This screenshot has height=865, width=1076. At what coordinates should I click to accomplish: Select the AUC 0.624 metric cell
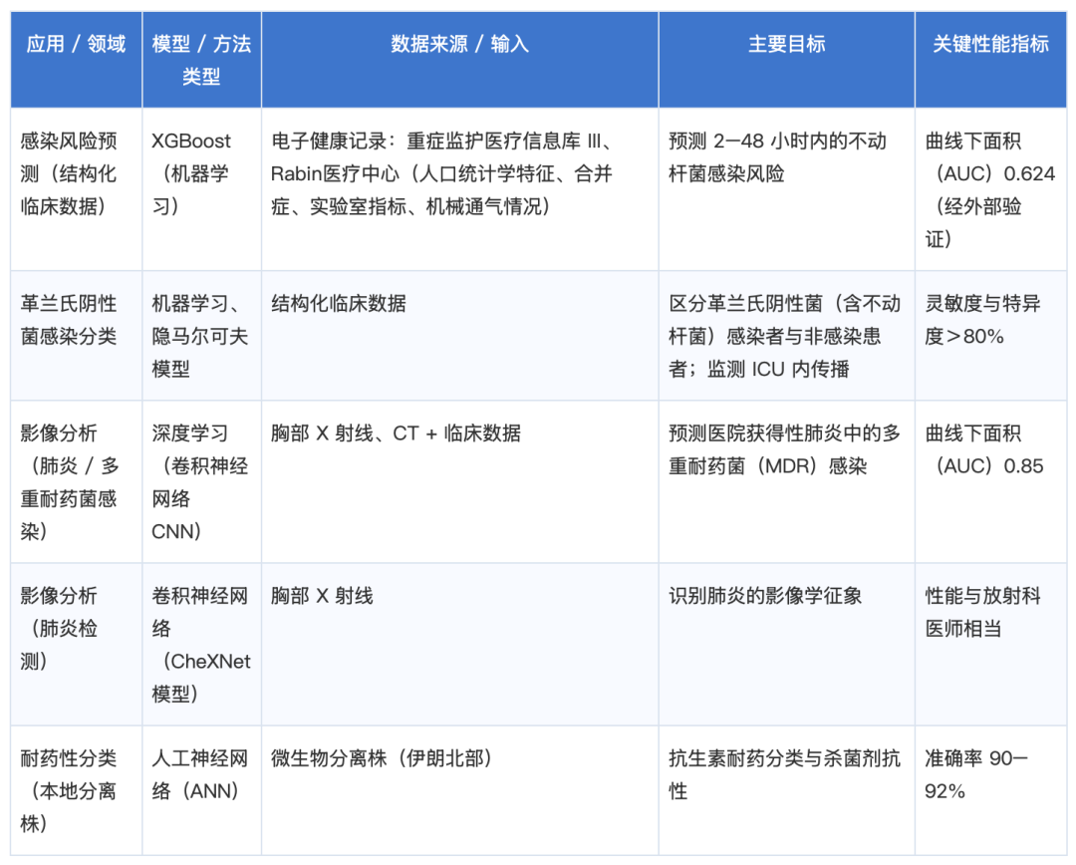990,189
